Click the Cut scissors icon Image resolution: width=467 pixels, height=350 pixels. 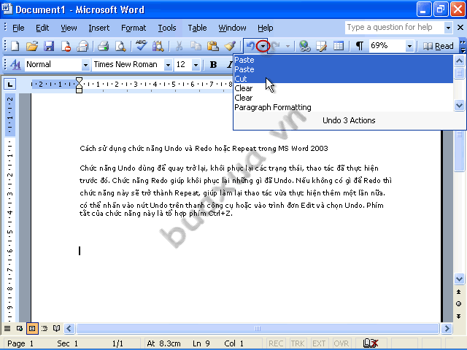(179, 46)
